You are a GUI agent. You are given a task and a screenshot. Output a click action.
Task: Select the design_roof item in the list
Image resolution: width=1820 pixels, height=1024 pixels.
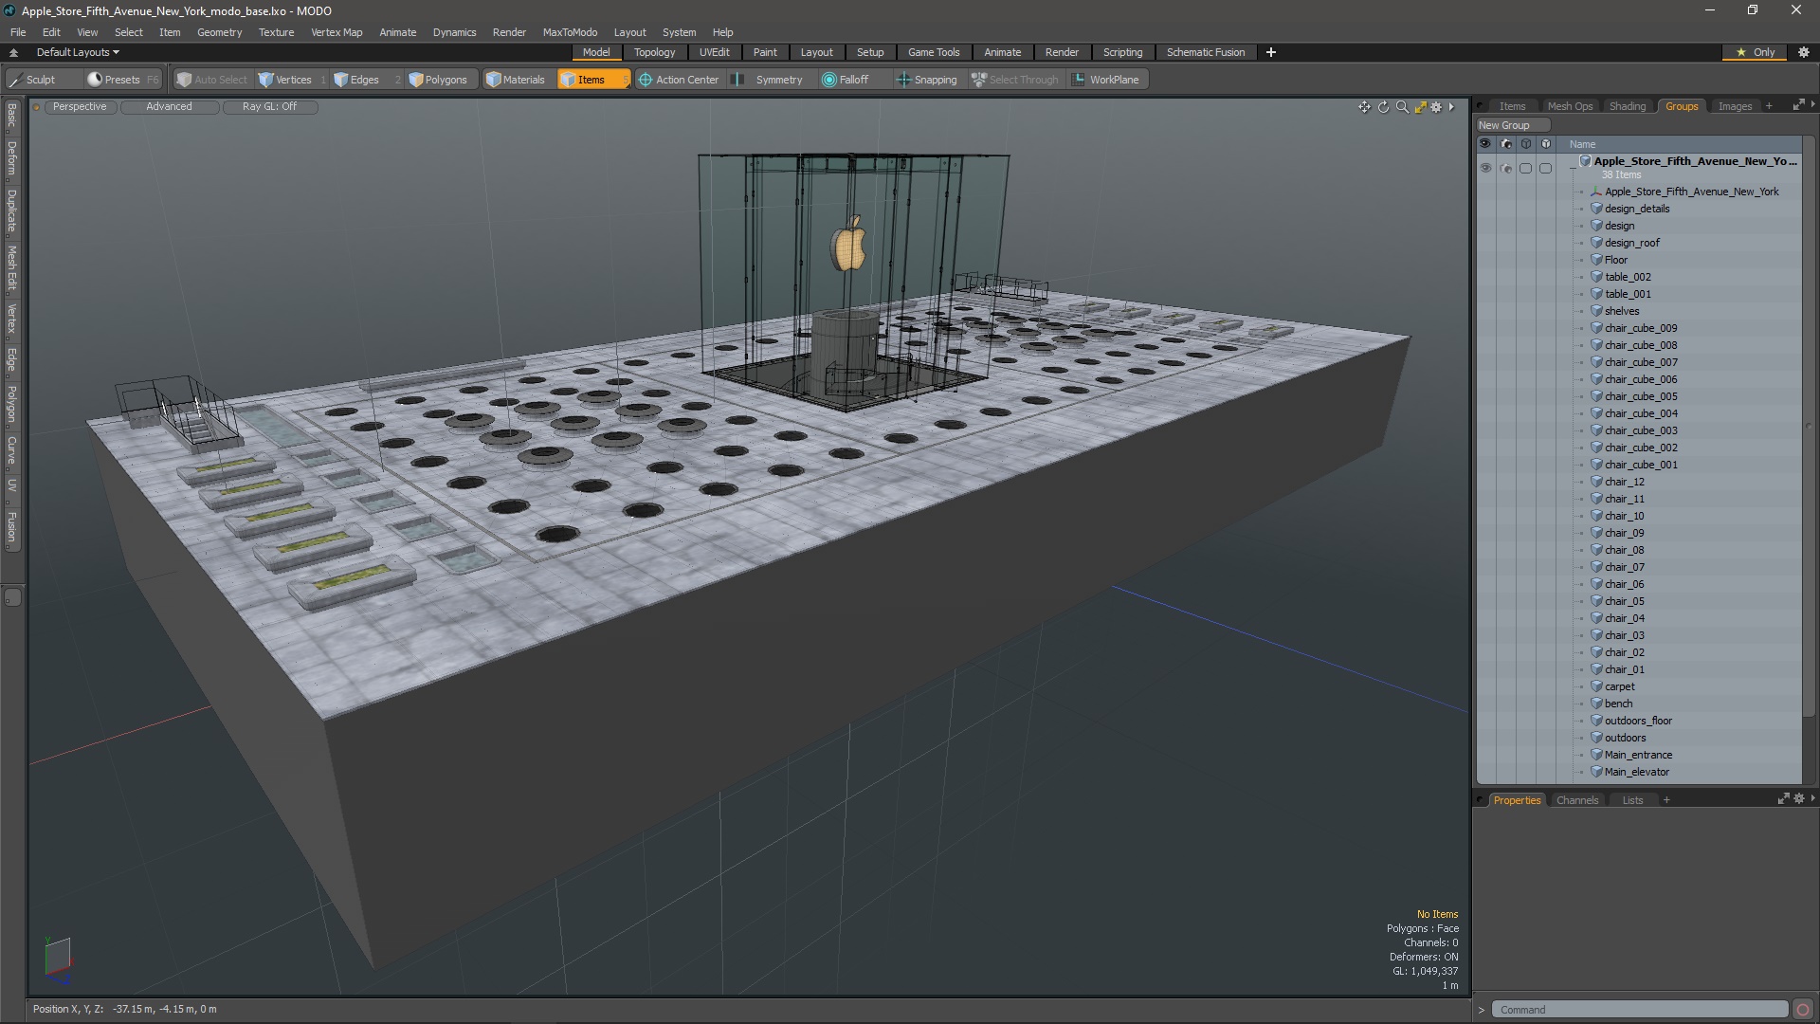(1631, 243)
